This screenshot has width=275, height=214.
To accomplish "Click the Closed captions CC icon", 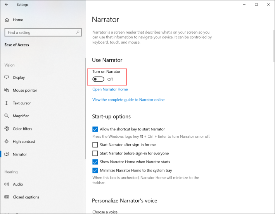I will point(7,197).
